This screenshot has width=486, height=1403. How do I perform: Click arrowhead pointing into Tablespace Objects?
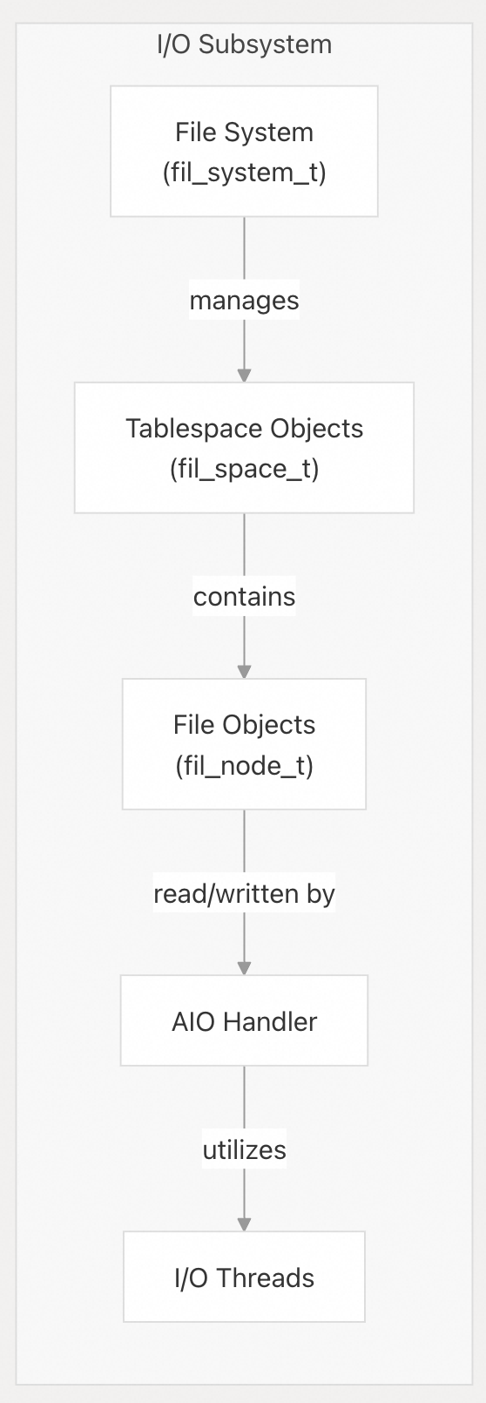pyautogui.click(x=244, y=375)
